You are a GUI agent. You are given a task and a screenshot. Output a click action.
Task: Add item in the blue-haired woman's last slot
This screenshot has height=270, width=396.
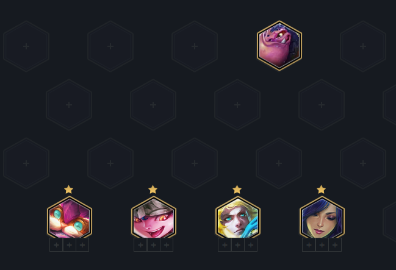click(x=335, y=245)
